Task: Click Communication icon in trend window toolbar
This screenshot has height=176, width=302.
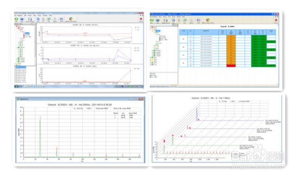Action: pyautogui.click(x=30, y=19)
